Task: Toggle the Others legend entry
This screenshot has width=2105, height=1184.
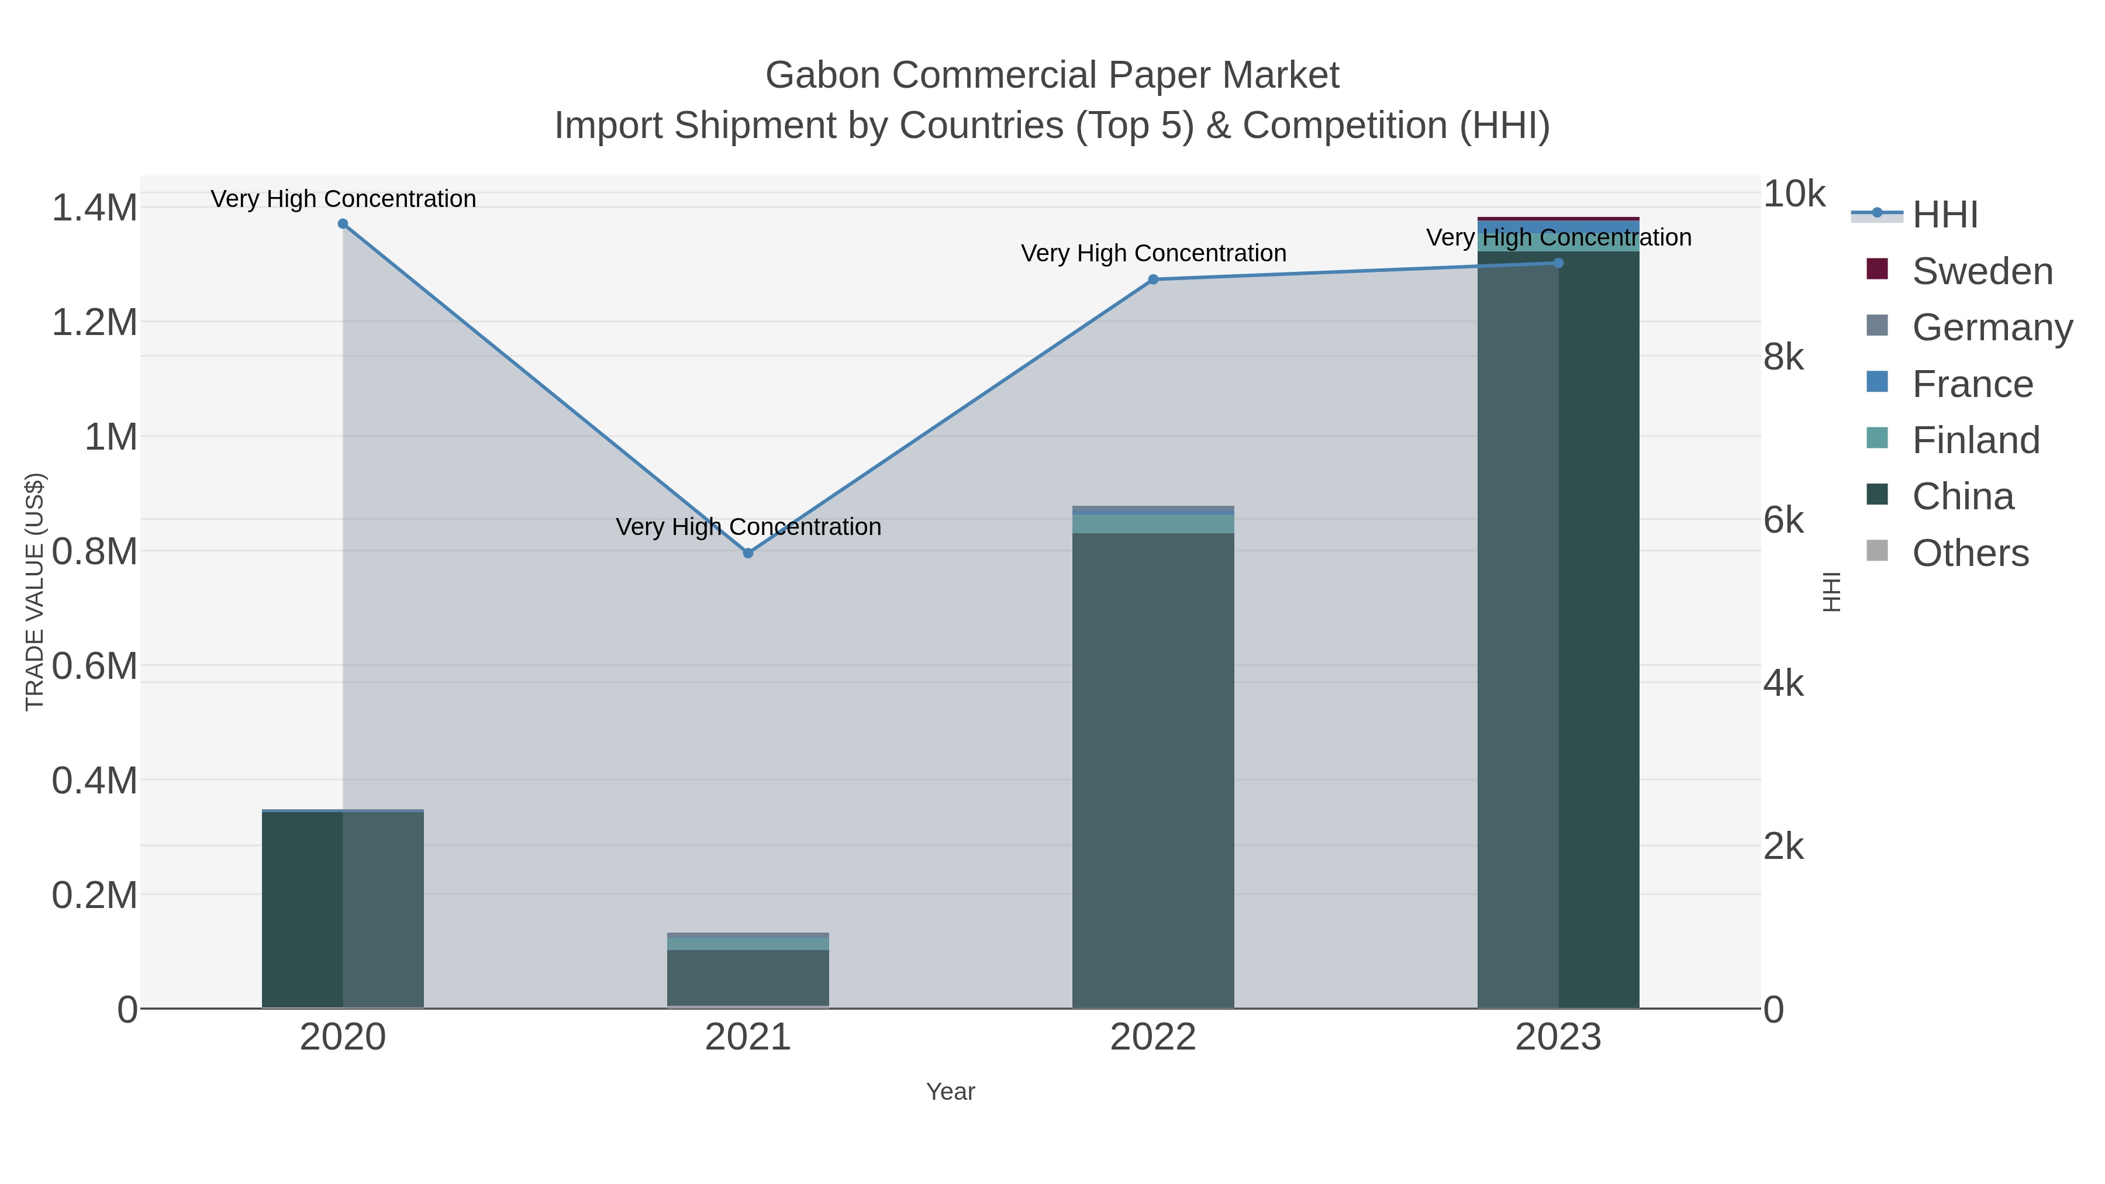Action: click(x=1947, y=553)
